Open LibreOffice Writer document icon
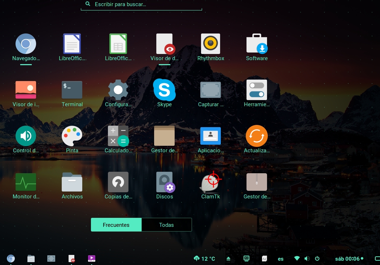The width and height of the screenshot is (380, 265). click(x=72, y=44)
